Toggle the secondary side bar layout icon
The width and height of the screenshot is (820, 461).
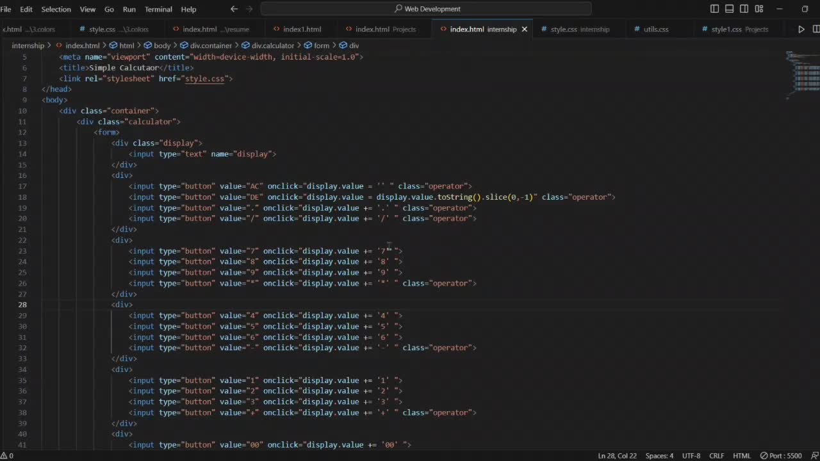744,9
